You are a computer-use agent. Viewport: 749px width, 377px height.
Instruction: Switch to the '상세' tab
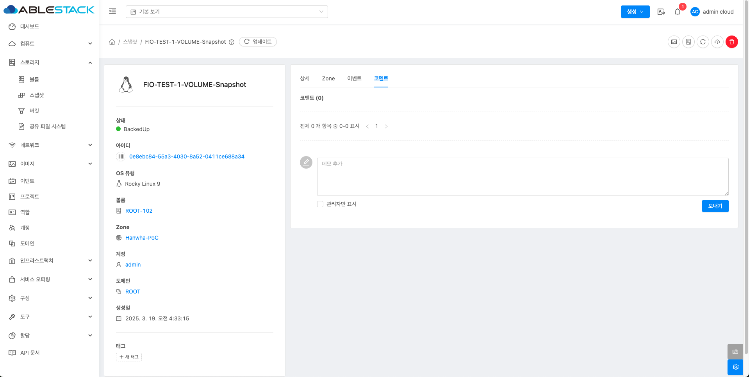coord(305,78)
